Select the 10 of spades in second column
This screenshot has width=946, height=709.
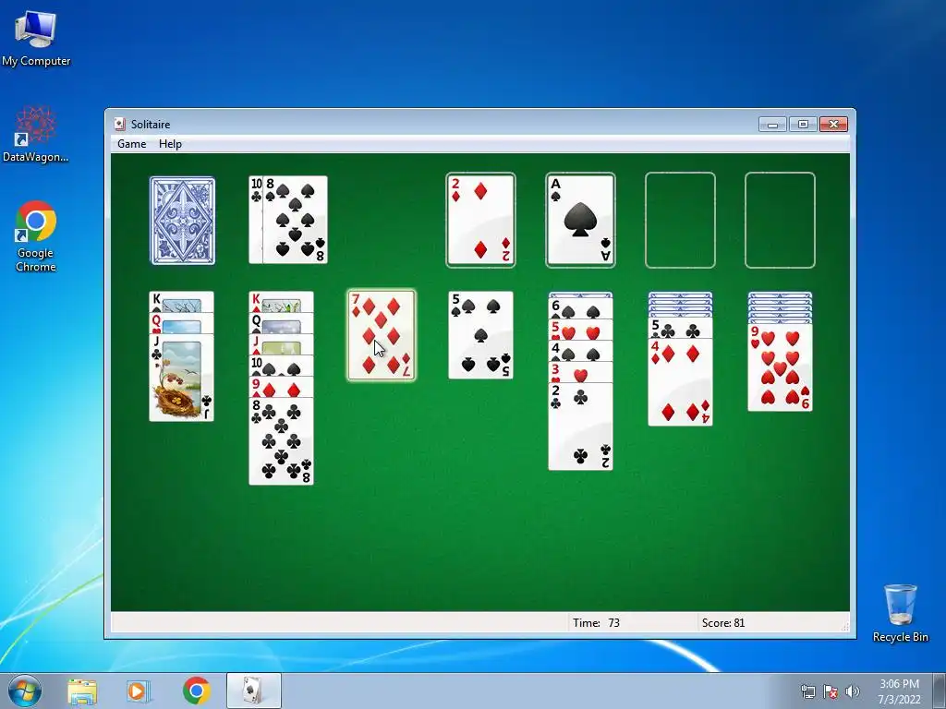[281, 366]
